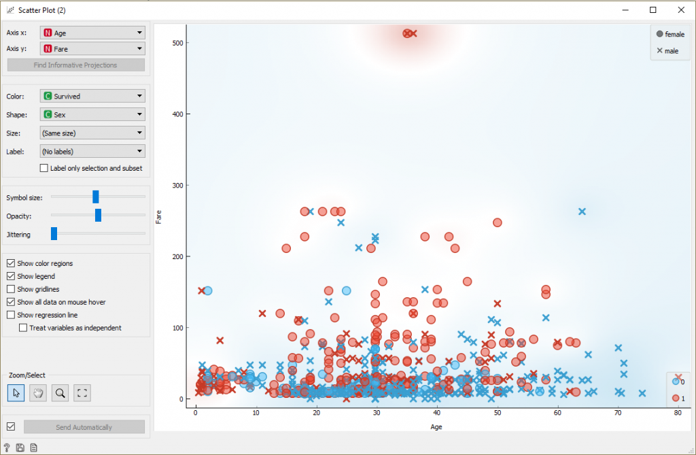The width and height of the screenshot is (696, 455).
Task: Click the save graph floppy disk icon
Action: tap(19, 447)
